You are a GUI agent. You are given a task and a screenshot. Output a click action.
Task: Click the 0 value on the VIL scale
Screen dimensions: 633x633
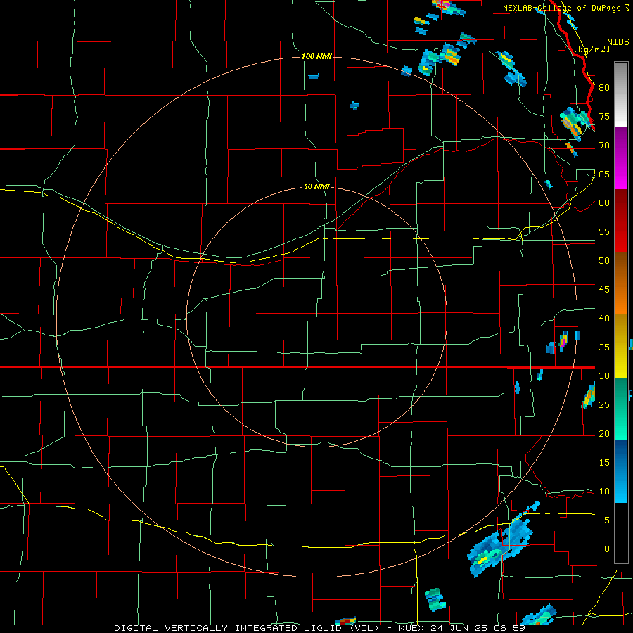point(607,549)
